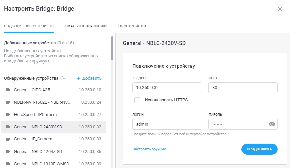This screenshot has height=168, width=290.
Task: Refresh the discovered devices list
Action: (x=63, y=78)
